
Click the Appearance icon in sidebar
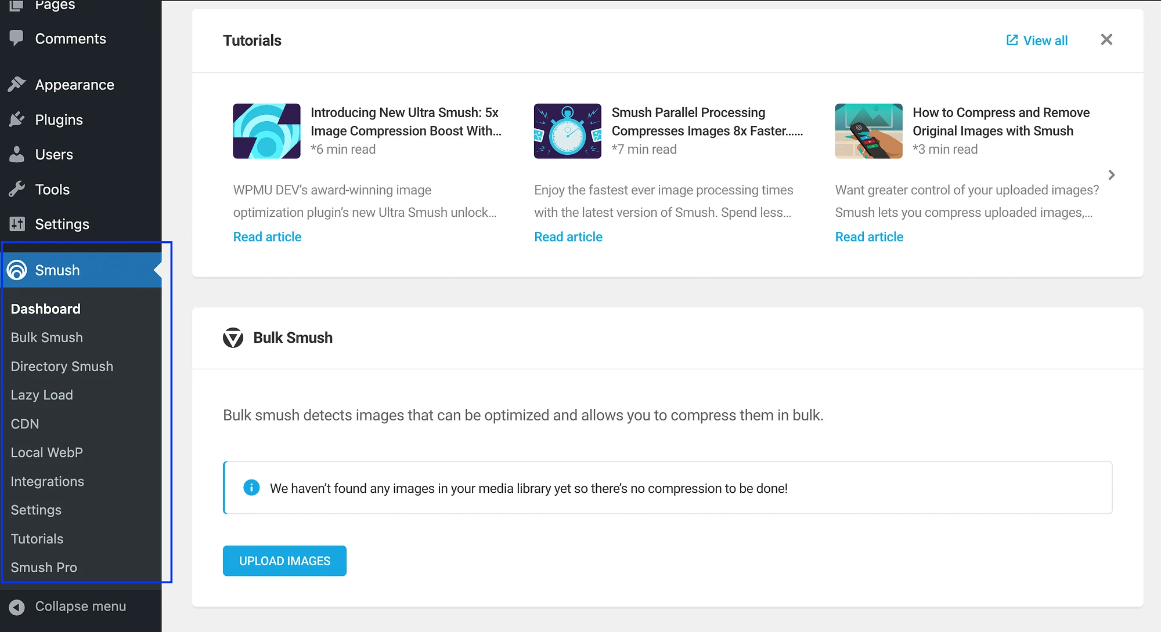click(19, 85)
